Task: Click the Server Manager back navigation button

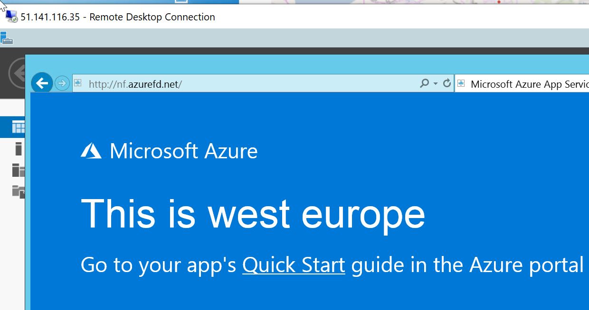Action: coord(17,73)
